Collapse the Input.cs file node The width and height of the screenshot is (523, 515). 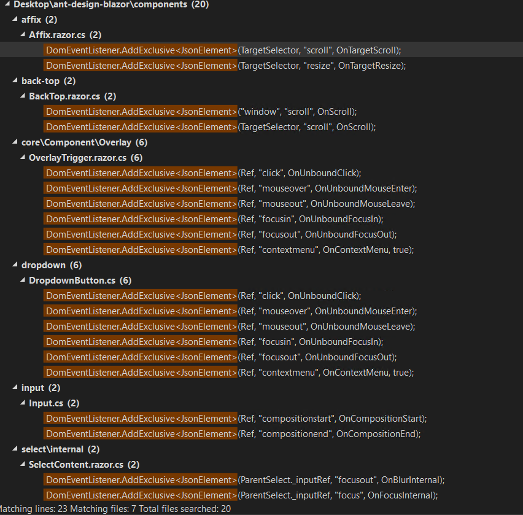[23, 403]
